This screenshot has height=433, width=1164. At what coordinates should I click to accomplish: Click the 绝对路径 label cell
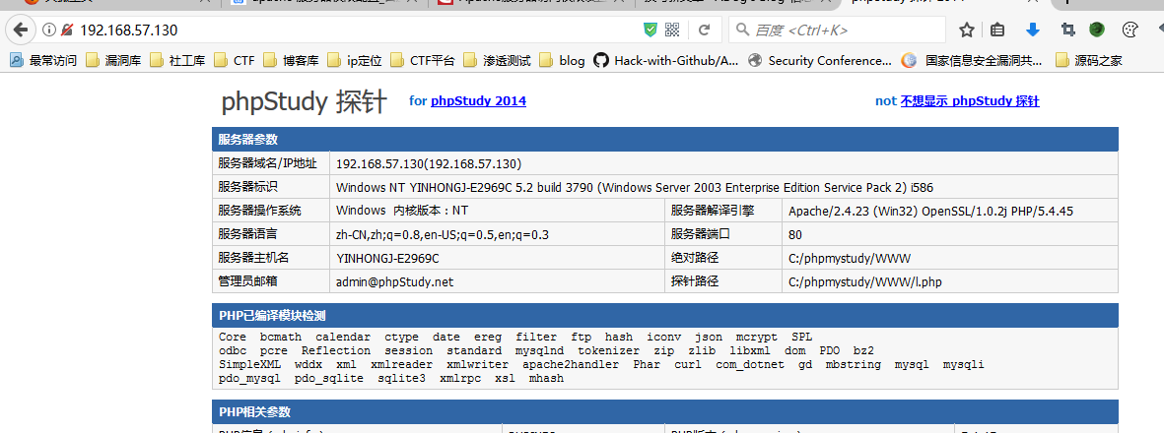tap(723, 258)
